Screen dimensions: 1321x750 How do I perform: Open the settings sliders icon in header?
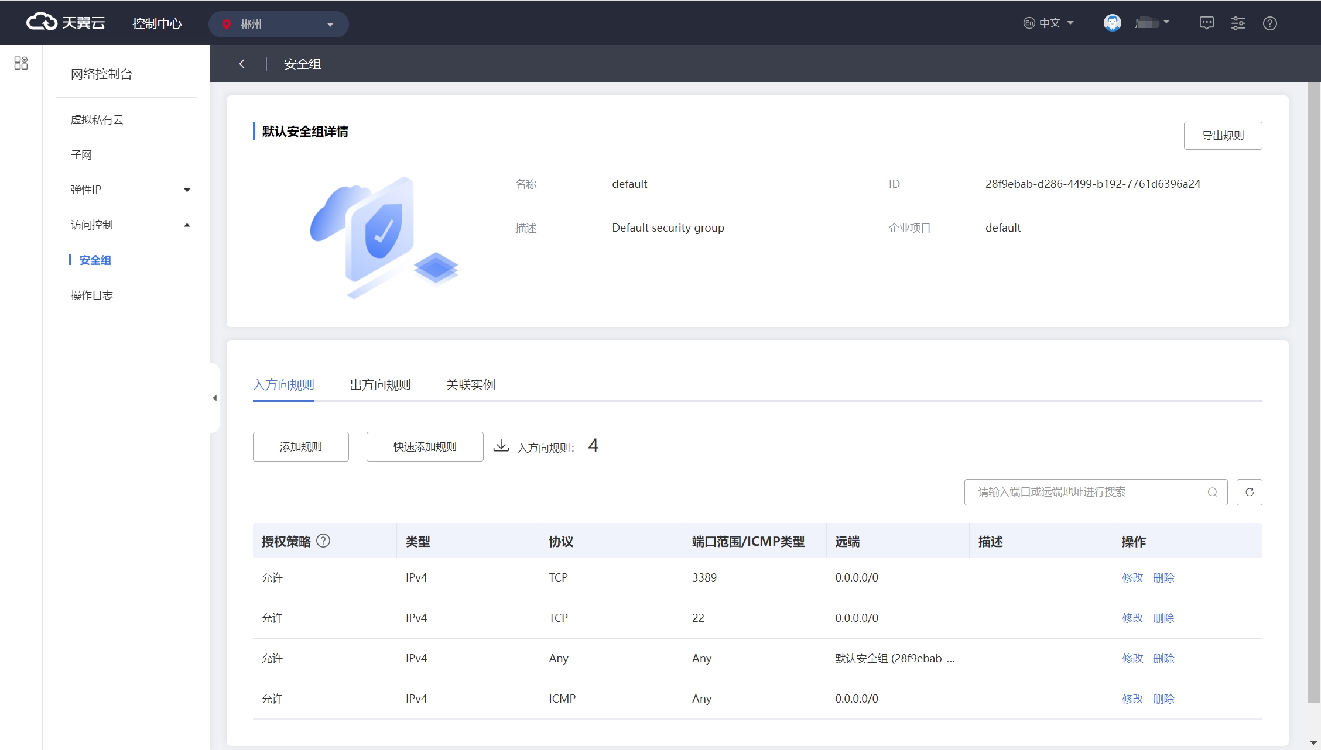[x=1238, y=23]
